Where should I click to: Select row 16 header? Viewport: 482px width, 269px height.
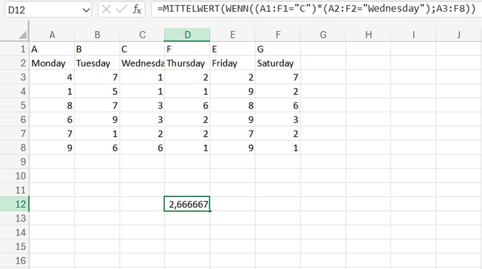tap(14, 261)
